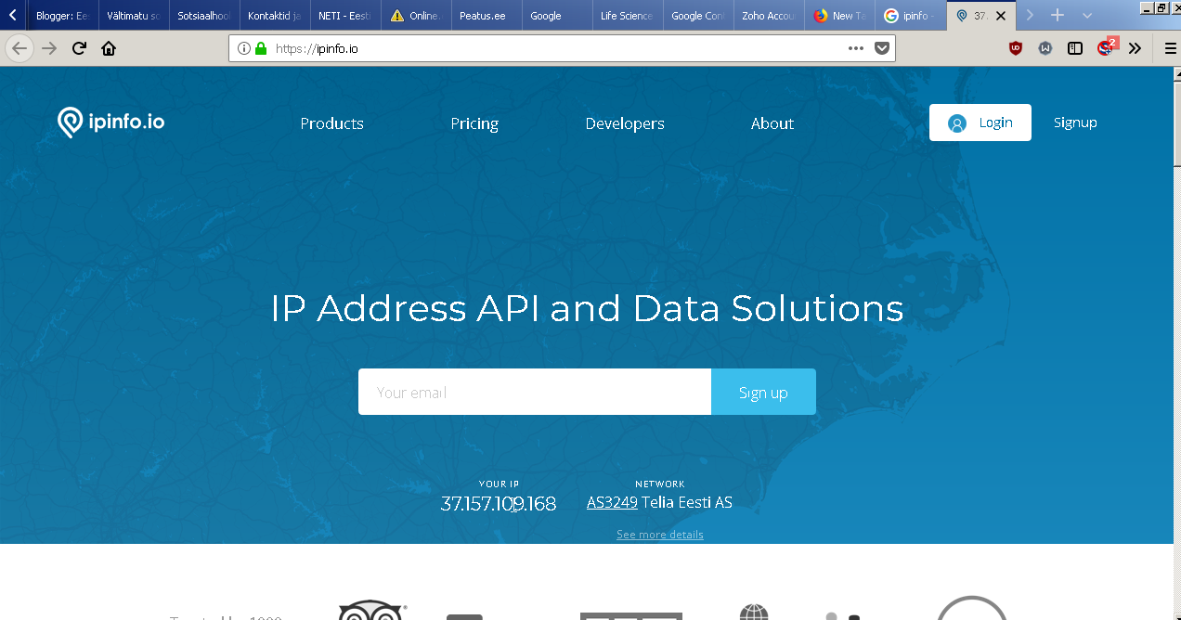Go to the browser home page
The width and height of the screenshot is (1181, 620).
tap(109, 48)
